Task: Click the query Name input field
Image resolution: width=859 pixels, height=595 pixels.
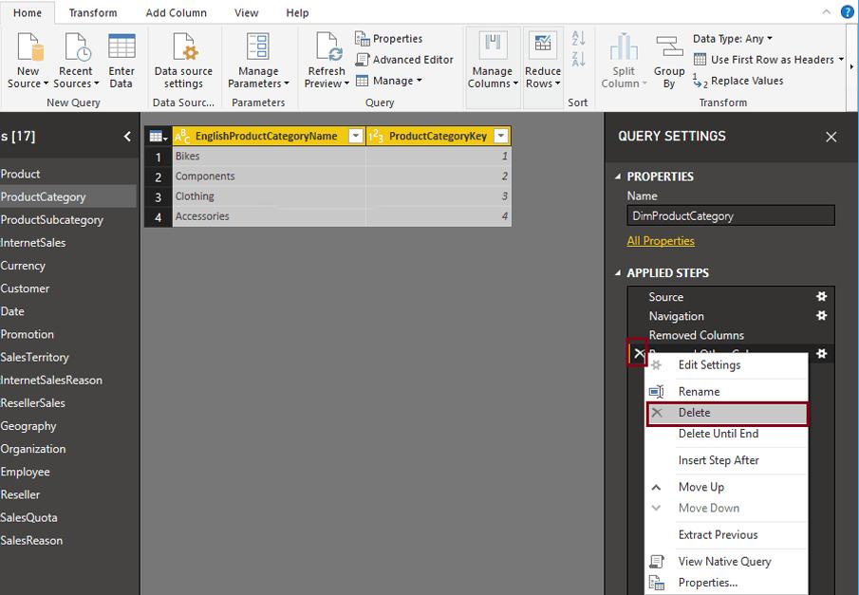Action: click(731, 215)
